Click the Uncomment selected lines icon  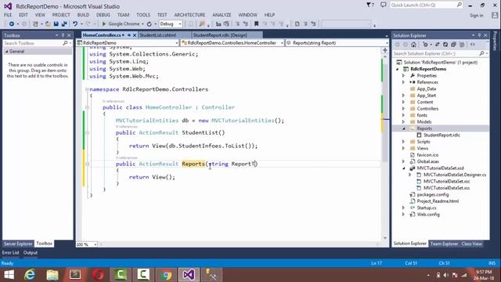245,24
